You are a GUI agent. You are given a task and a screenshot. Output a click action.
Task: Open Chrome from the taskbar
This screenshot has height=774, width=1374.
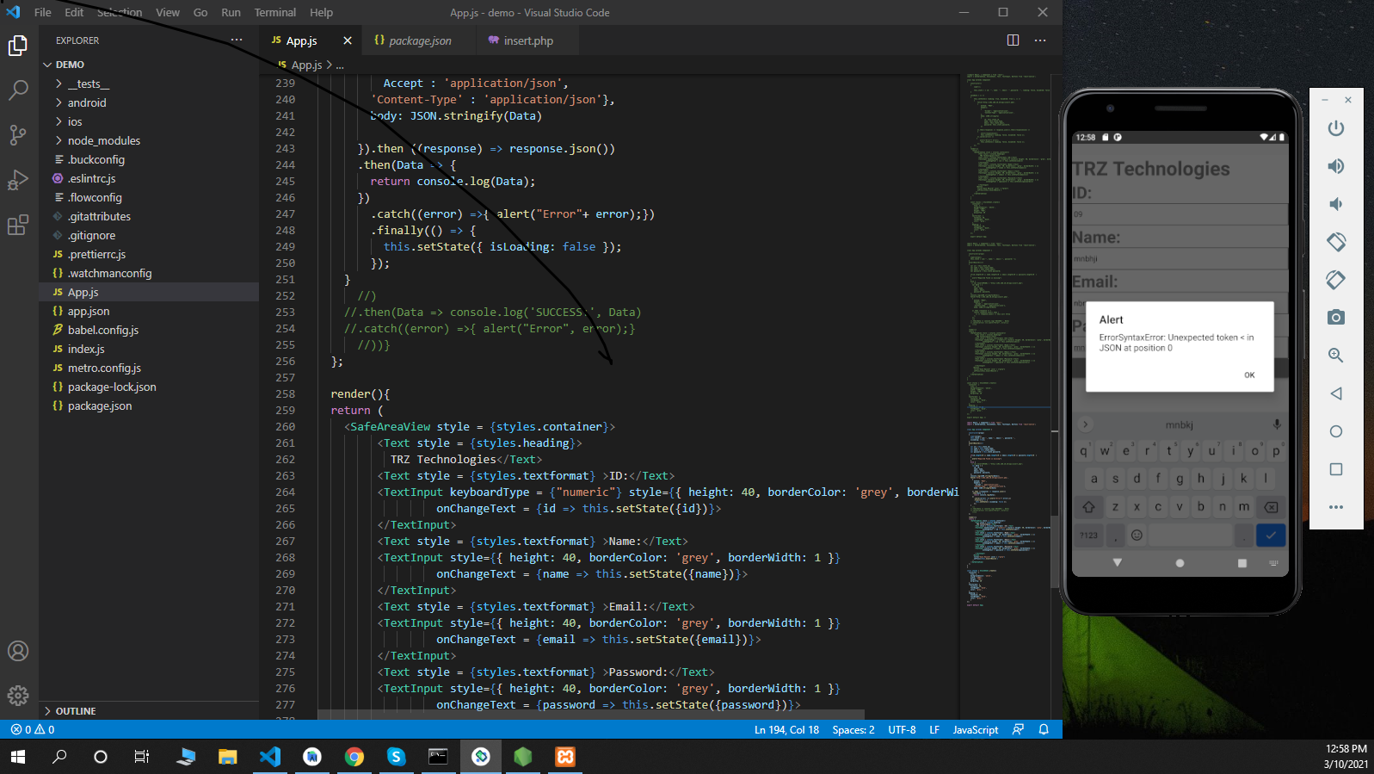coord(354,757)
